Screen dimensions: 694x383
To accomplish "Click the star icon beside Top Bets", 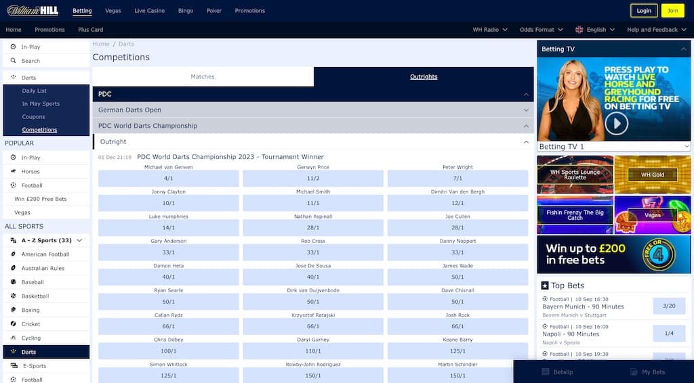I will (545, 286).
